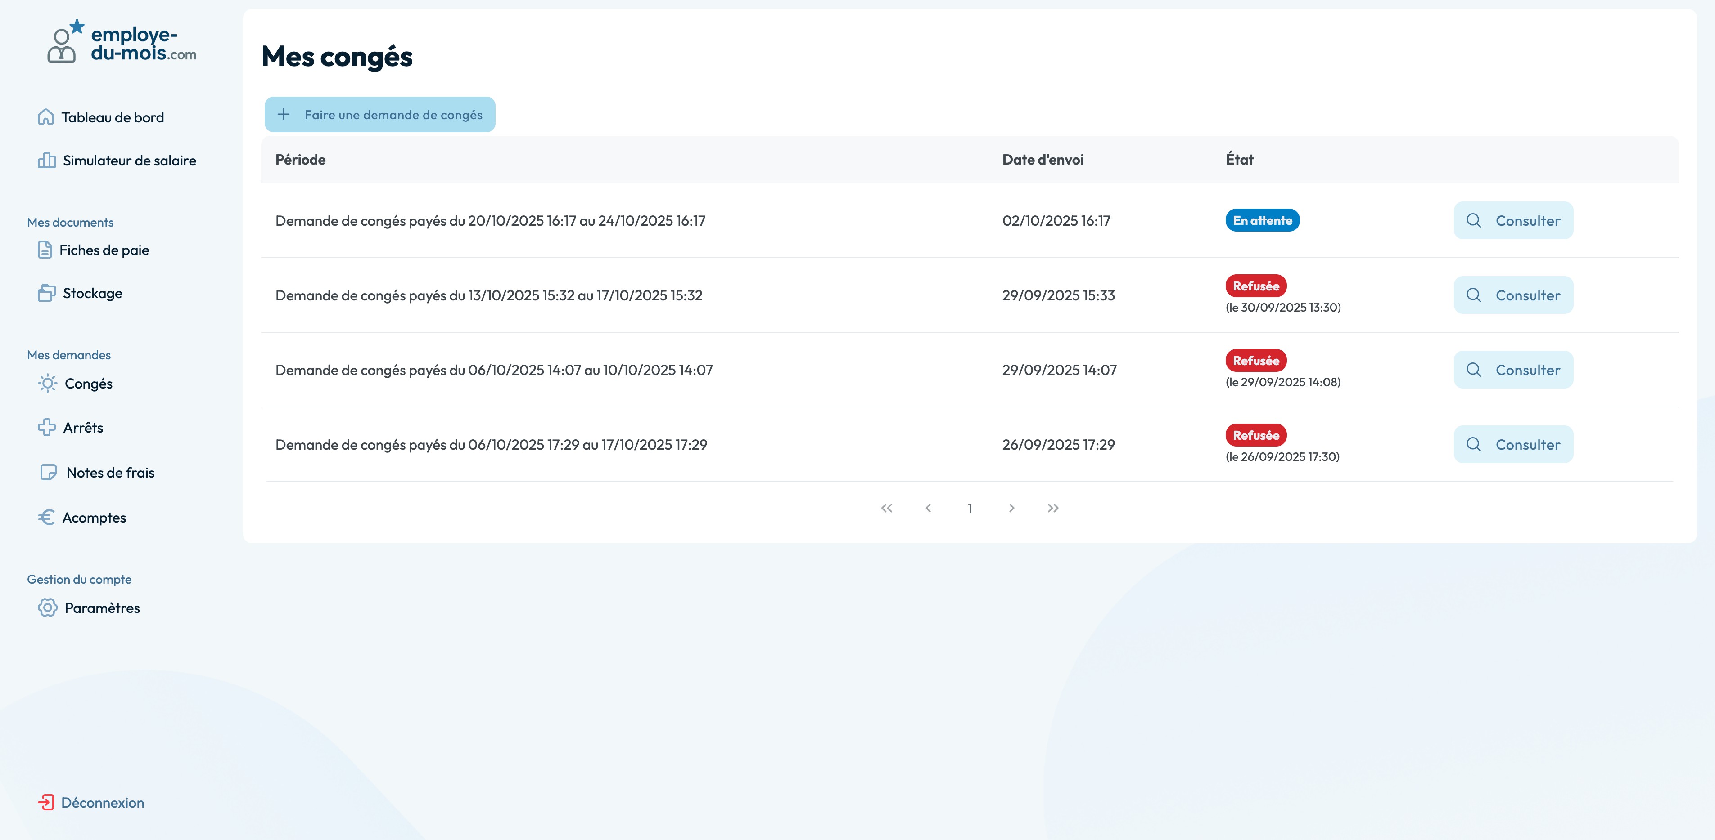Select page number 1 in pagination
This screenshot has width=1715, height=840.
point(970,508)
